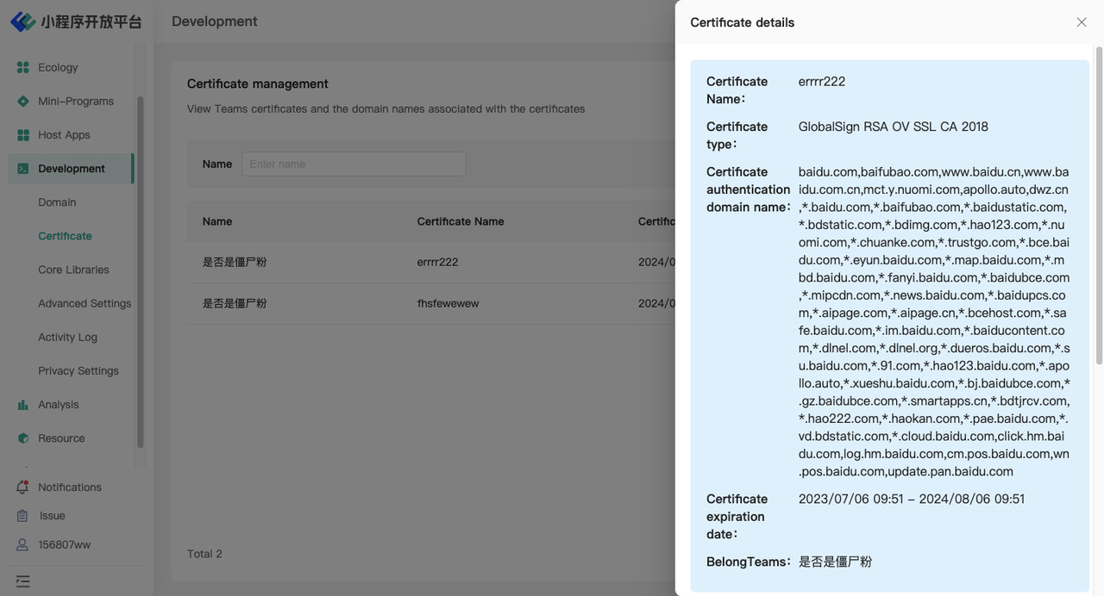Open the Analysis section icon
The height and width of the screenshot is (596, 1104).
coord(23,404)
